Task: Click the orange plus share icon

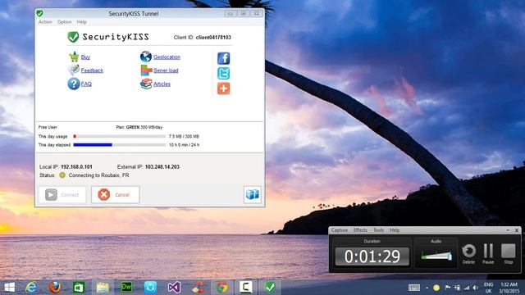Action: [x=223, y=88]
